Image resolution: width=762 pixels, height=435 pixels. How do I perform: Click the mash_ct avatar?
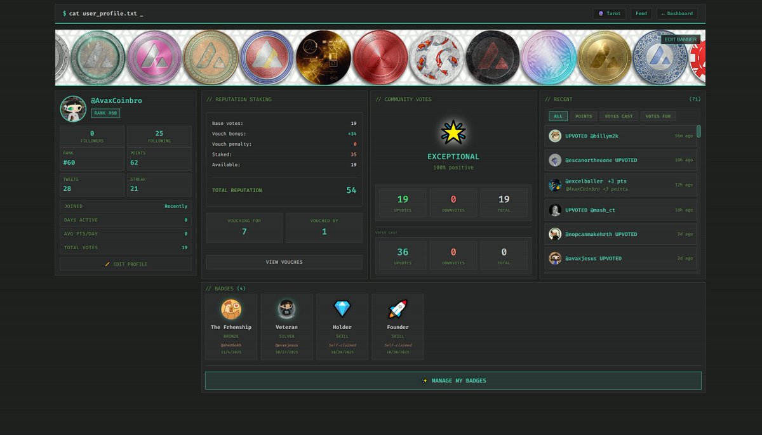point(555,210)
